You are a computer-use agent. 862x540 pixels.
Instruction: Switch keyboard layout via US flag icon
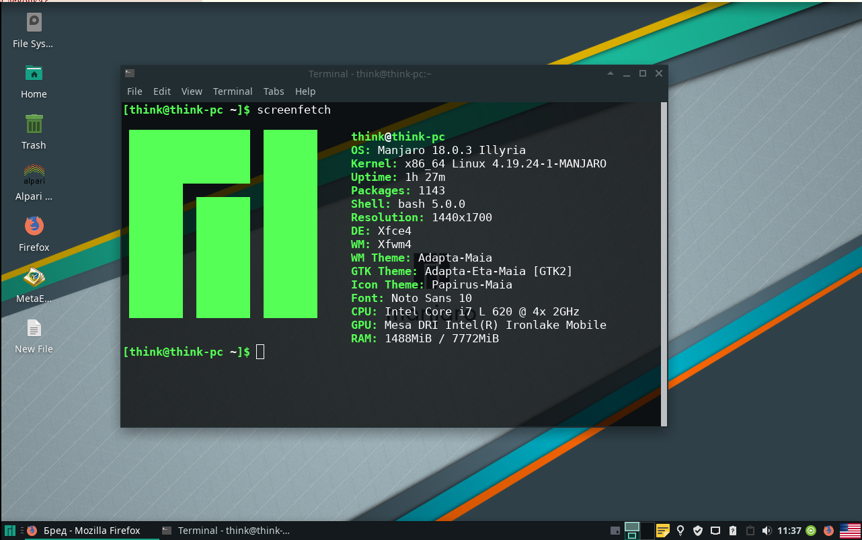pos(850,531)
